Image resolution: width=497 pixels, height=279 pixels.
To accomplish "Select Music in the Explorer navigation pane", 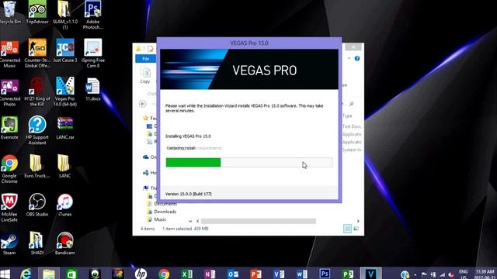I will 160,219.
